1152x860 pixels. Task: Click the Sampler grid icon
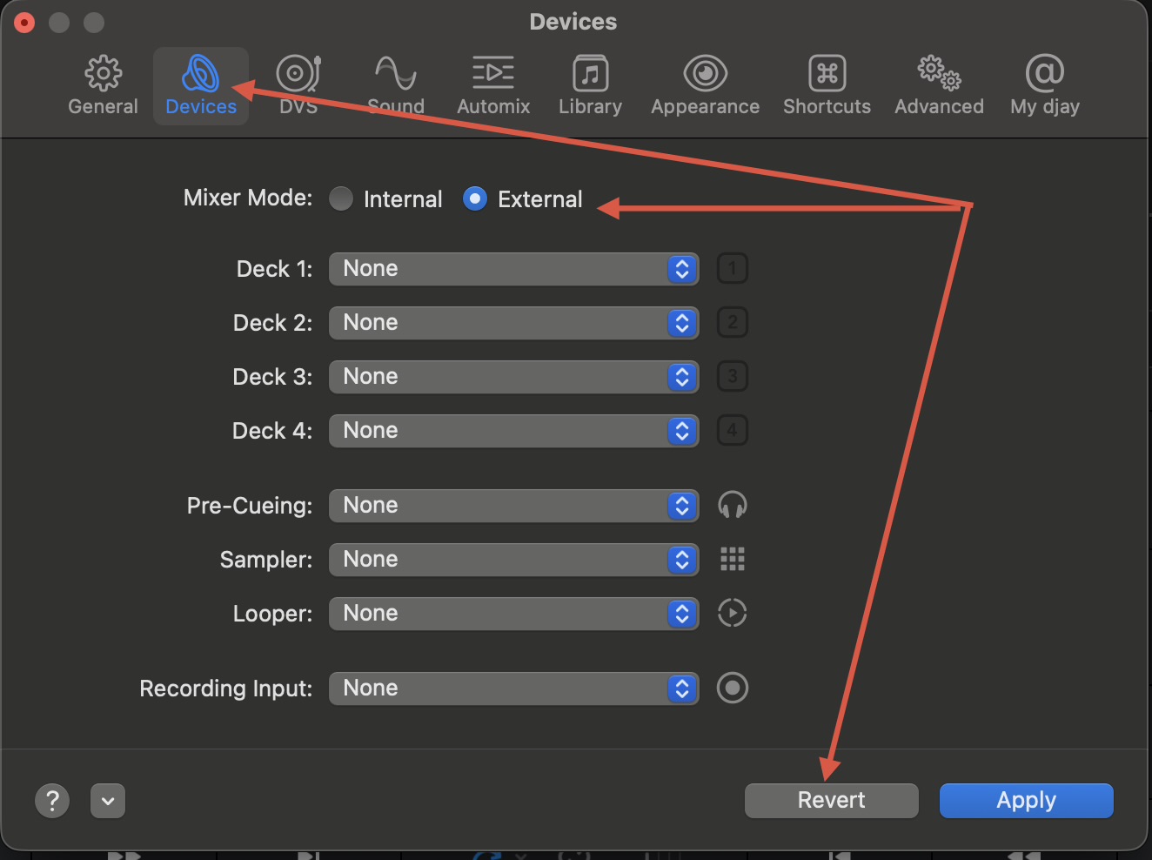coord(732,560)
